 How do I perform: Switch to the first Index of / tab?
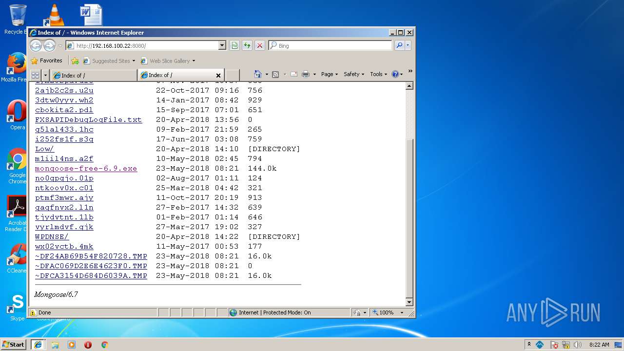(x=94, y=75)
